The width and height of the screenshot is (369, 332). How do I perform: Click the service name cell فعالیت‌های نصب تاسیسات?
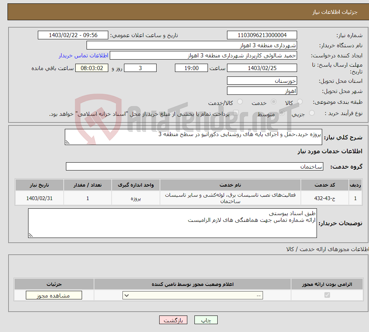[x=230, y=198]
